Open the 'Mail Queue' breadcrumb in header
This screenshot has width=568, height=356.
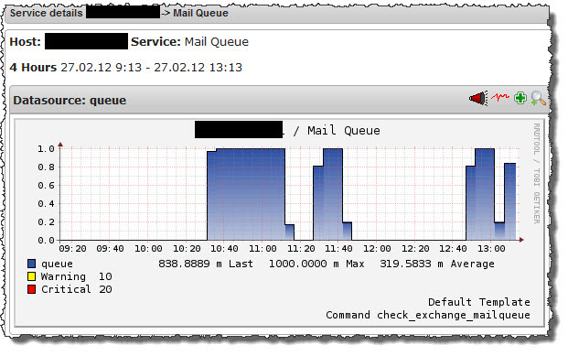200,13
